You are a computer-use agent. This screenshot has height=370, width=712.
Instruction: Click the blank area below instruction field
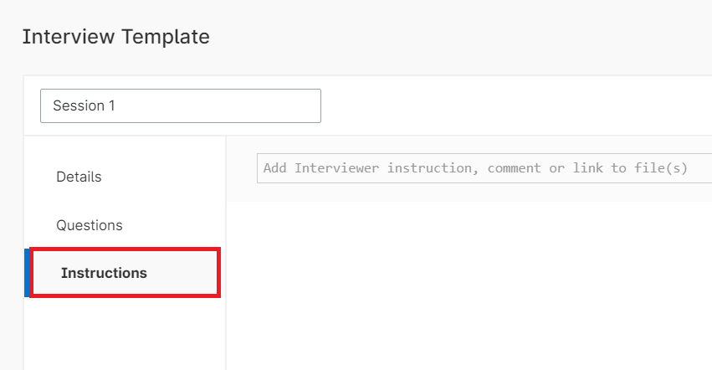pos(469,285)
